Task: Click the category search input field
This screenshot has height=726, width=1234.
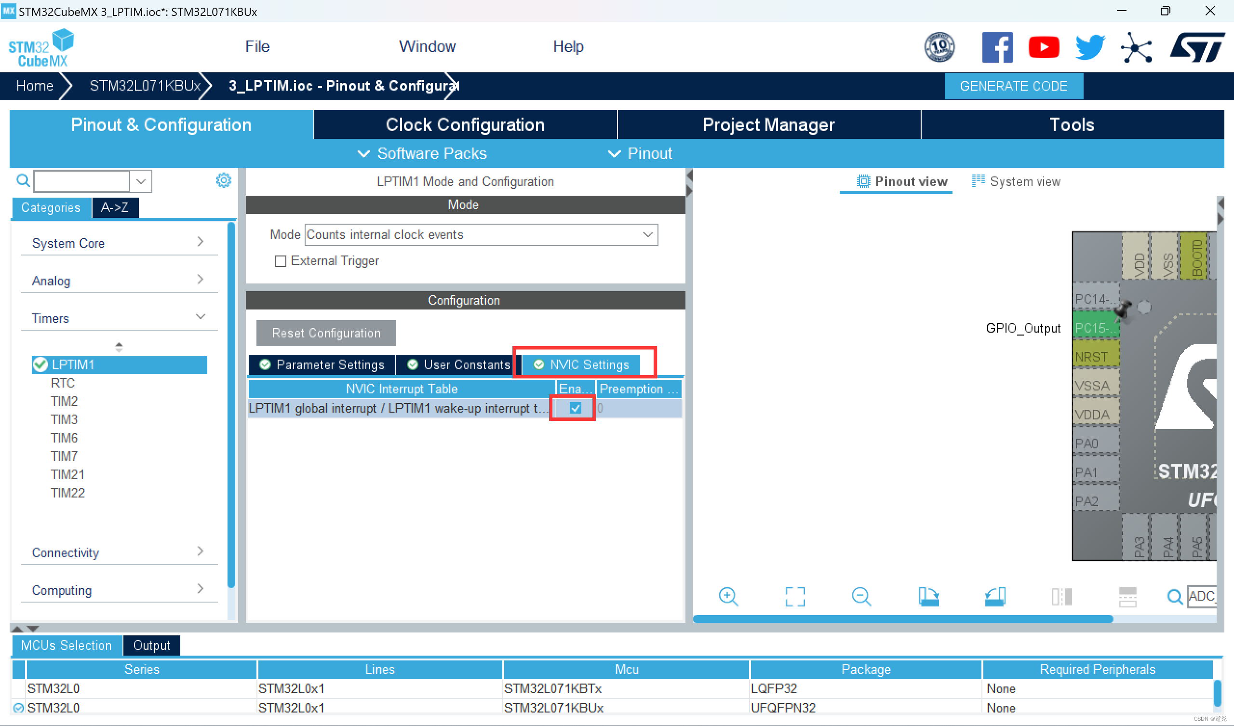Action: (81, 181)
